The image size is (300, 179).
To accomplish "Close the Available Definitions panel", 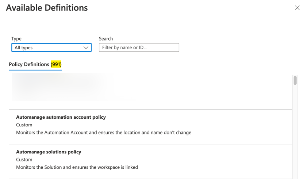I will click(297, 8).
